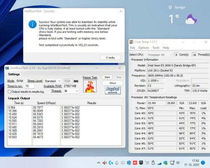Click the Start button in IntelBurnTest
Viewport: 210px width, 168px height.
[107, 77]
